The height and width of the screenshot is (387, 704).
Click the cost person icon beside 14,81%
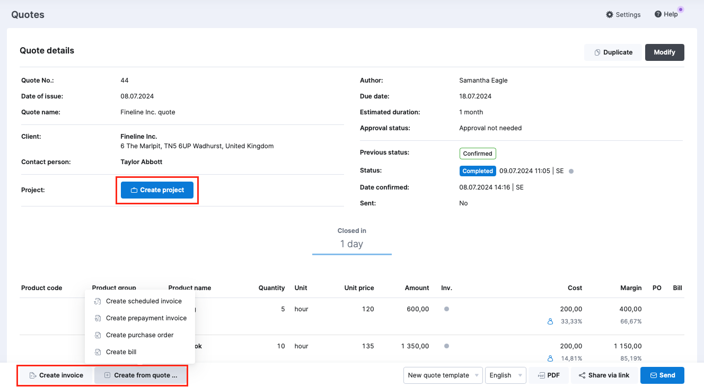click(550, 358)
